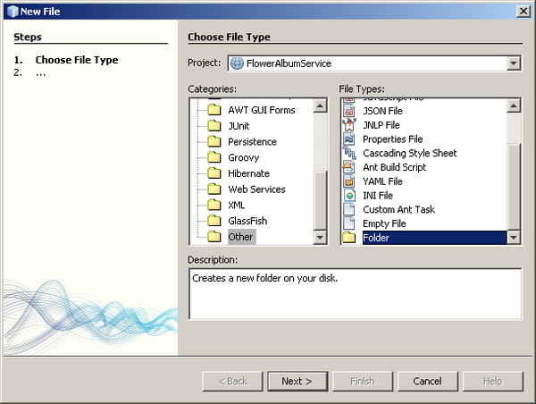Click the JNLP File icon

click(x=349, y=125)
